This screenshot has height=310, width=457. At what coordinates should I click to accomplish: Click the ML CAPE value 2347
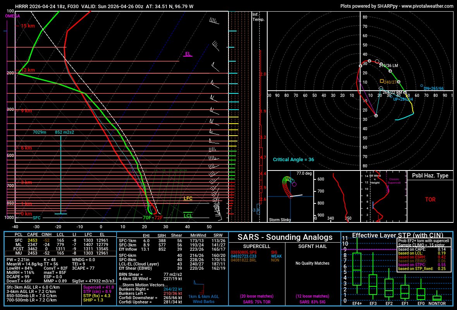[33, 245]
